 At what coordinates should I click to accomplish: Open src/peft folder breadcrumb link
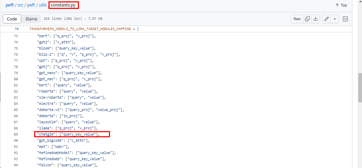point(31,5)
